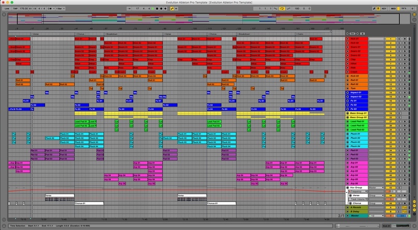Jump to the first Breakdown locator

click(x=111, y=34)
